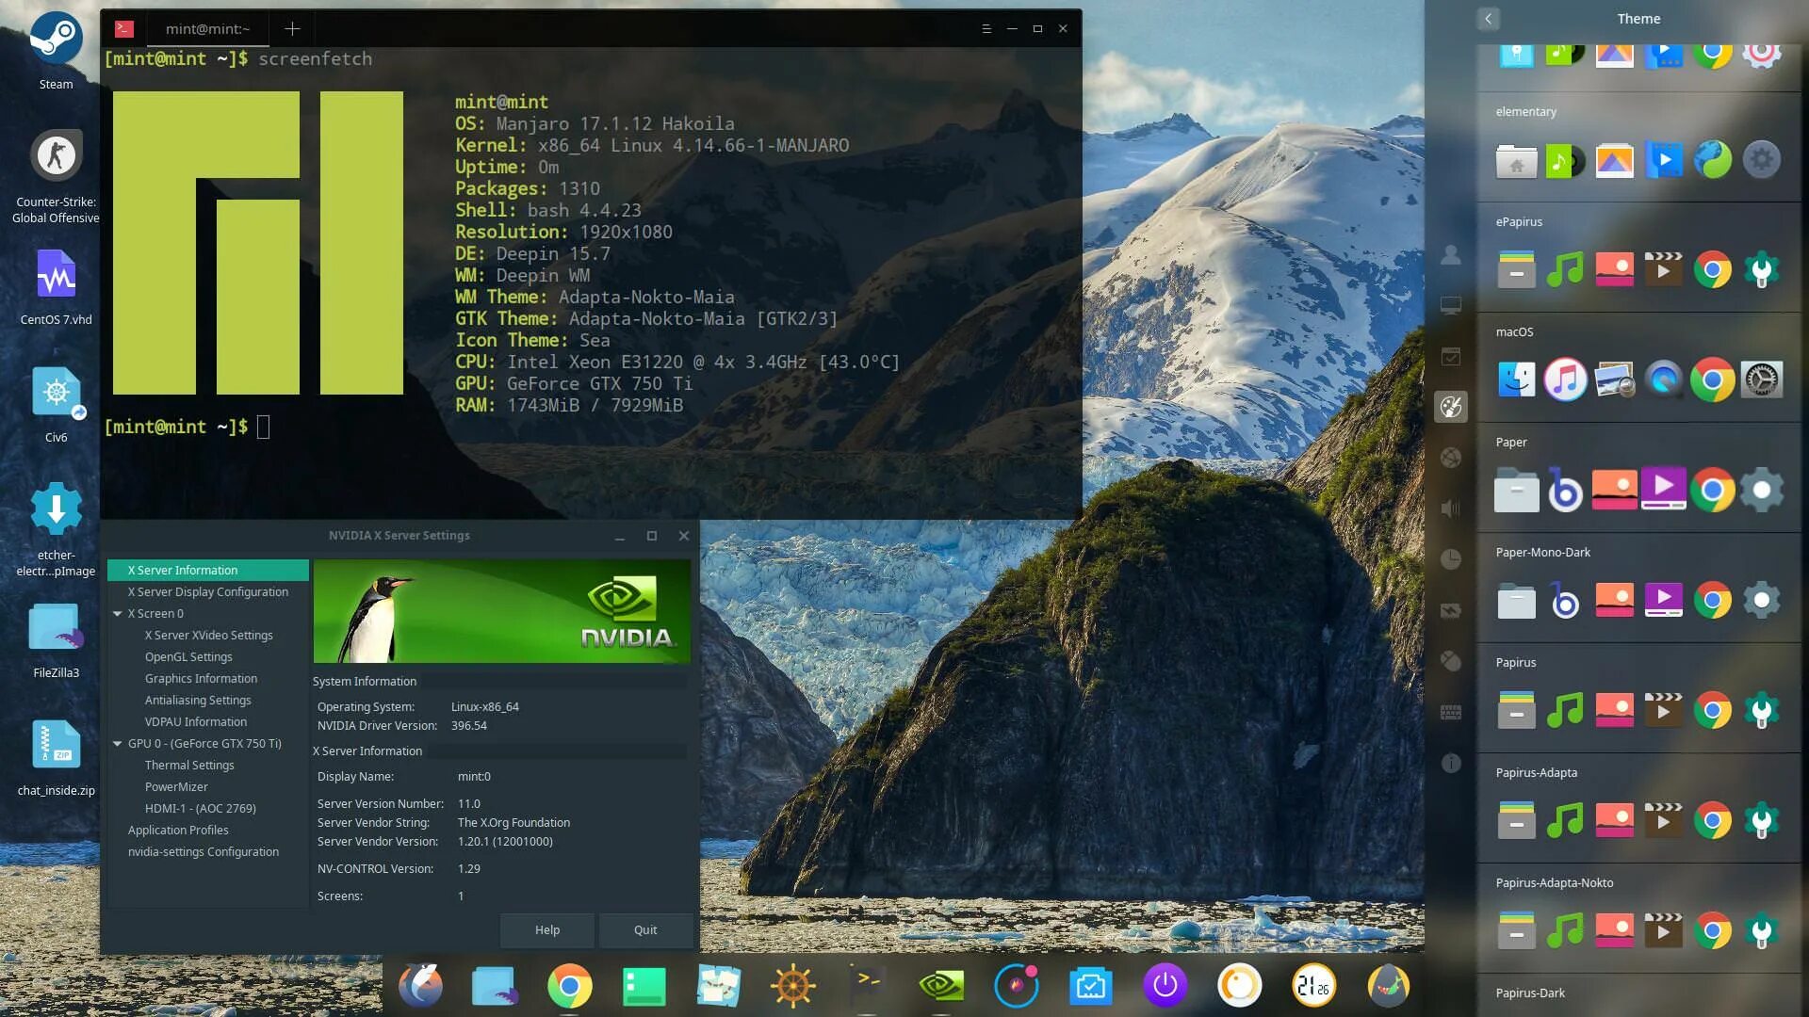
Task: Open the Sound section in settings sidebar
Action: click(x=1451, y=509)
